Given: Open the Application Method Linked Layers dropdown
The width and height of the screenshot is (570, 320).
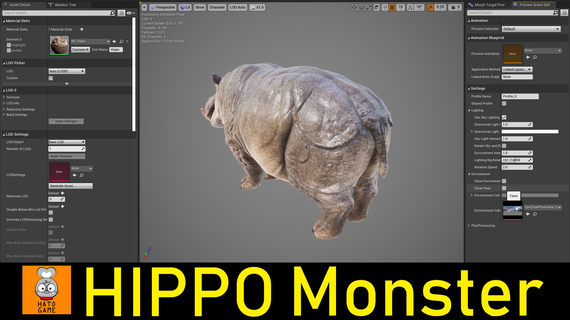Looking at the screenshot, I should 517,69.
